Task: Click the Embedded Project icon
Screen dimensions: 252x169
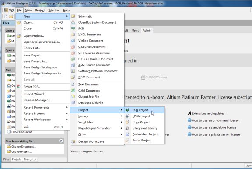Action: pos(127,134)
